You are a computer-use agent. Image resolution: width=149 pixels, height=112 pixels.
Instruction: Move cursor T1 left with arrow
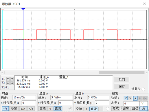click(8, 79)
